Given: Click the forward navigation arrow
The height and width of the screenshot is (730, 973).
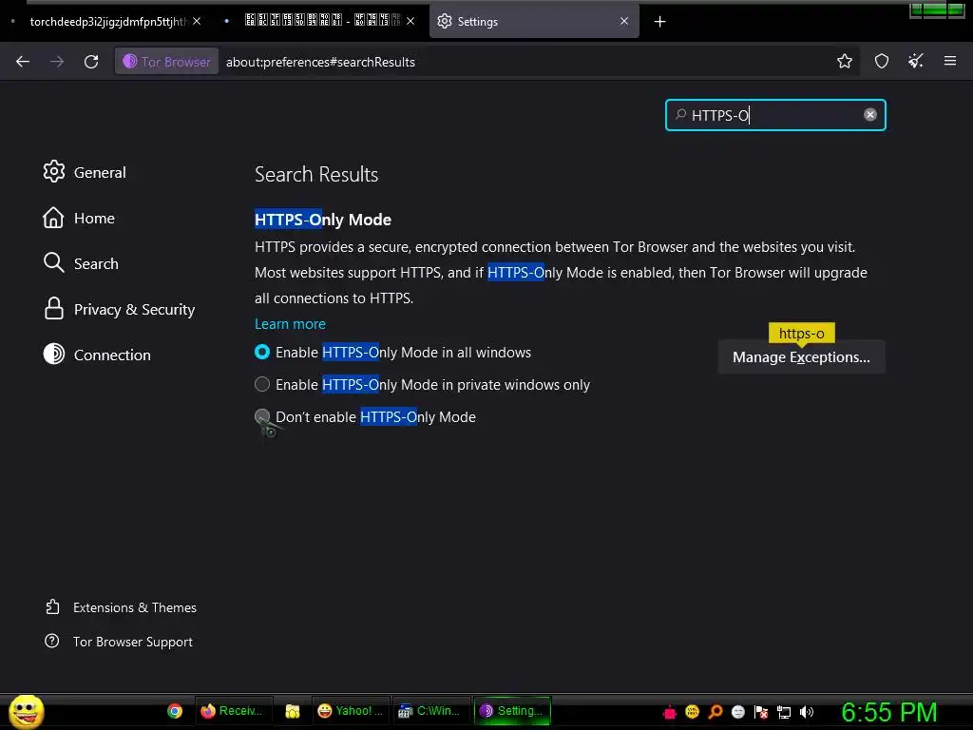Looking at the screenshot, I should pos(57,62).
